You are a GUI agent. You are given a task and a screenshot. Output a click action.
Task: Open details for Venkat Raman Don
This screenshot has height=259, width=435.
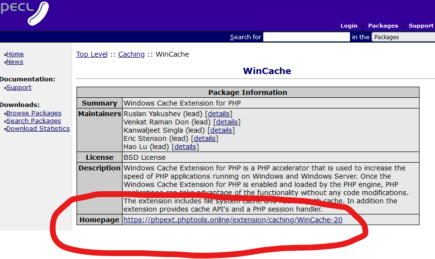[x=227, y=122]
